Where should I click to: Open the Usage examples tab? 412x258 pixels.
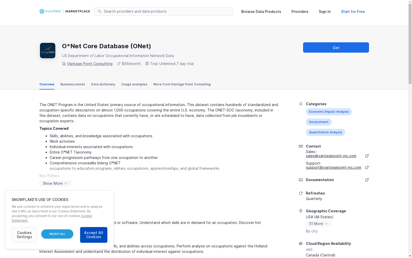[134, 84]
